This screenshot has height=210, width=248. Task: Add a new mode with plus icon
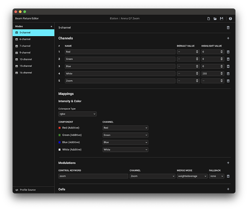(x=51, y=26)
